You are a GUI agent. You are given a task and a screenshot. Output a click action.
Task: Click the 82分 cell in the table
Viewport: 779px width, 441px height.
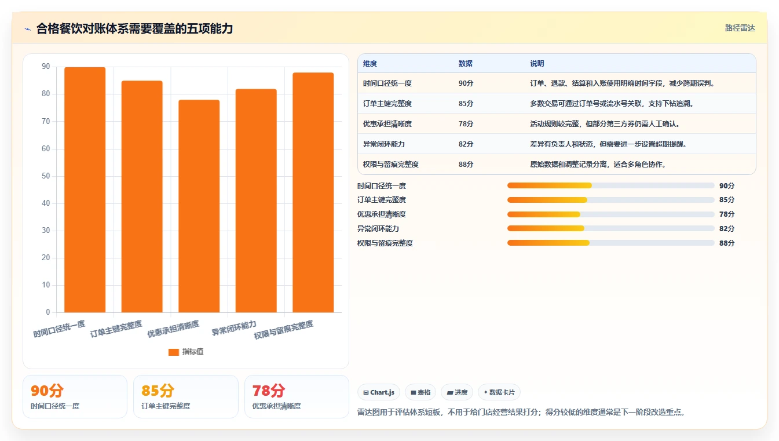[x=466, y=144]
